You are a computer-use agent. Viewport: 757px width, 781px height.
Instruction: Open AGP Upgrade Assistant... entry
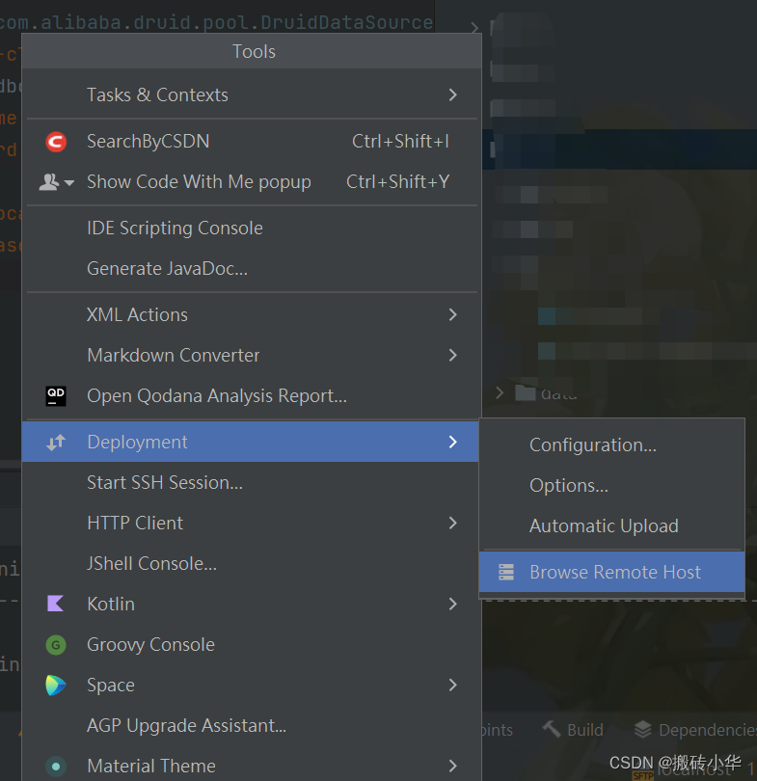coord(252,725)
